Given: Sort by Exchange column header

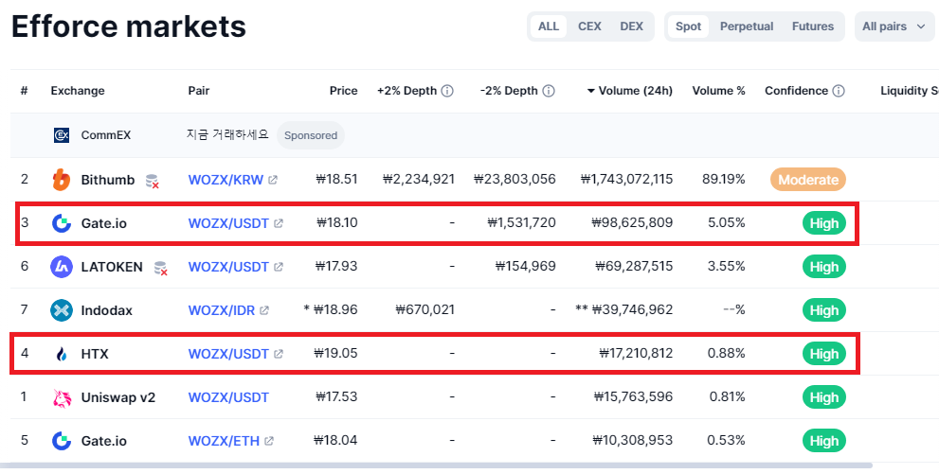Looking at the screenshot, I should pyautogui.click(x=78, y=91).
